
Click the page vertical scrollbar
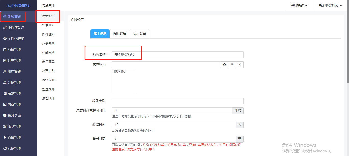coord(348,42)
